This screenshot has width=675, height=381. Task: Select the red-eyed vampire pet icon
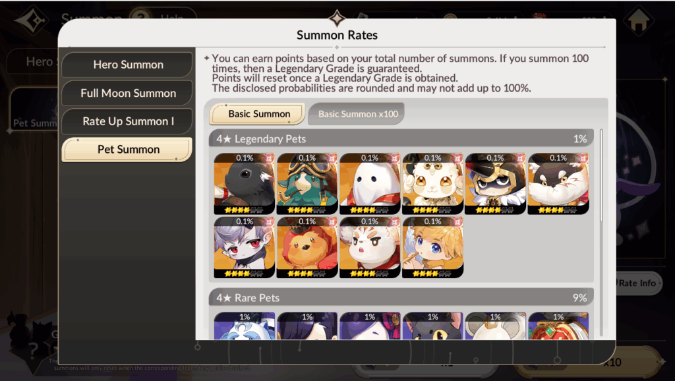tap(244, 247)
